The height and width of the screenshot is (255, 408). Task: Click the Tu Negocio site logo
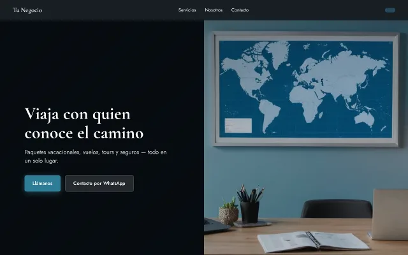tap(27, 10)
